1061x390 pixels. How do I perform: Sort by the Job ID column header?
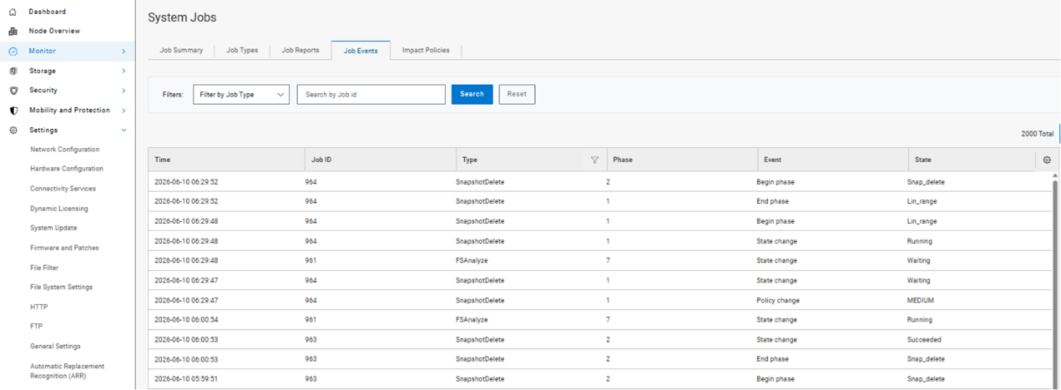[321, 160]
